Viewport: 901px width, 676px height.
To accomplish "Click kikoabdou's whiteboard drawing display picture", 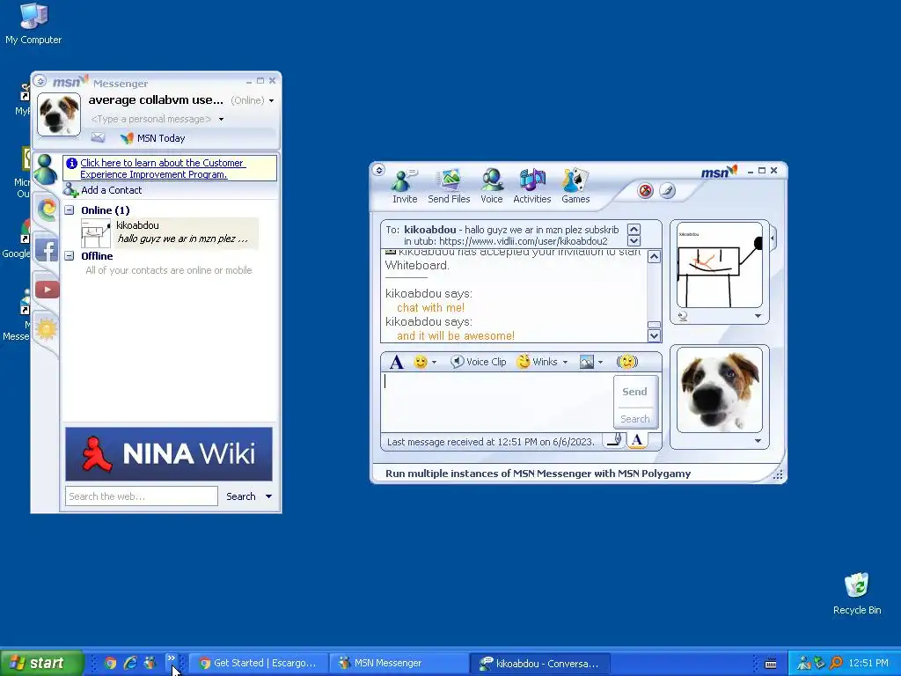I will tap(720, 266).
